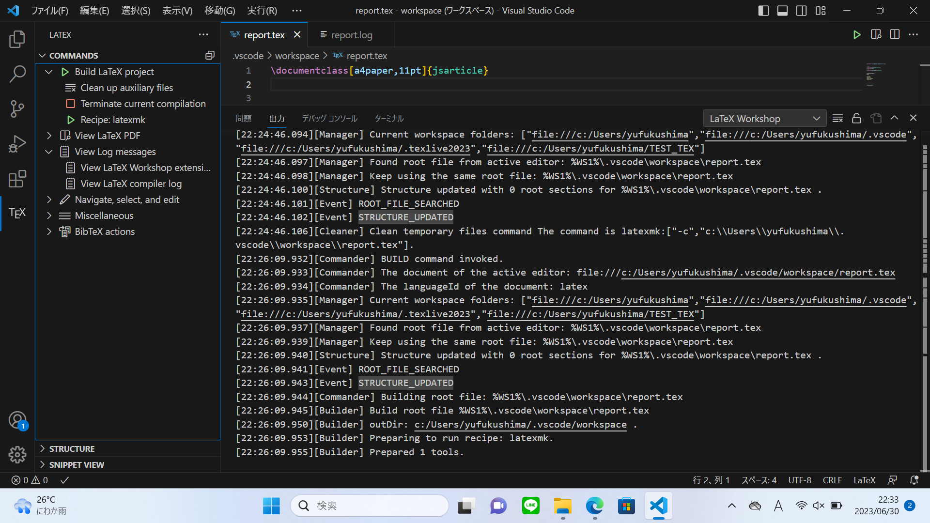
Task: Open the title bar overflow menu ellipsis
Action: (297, 11)
